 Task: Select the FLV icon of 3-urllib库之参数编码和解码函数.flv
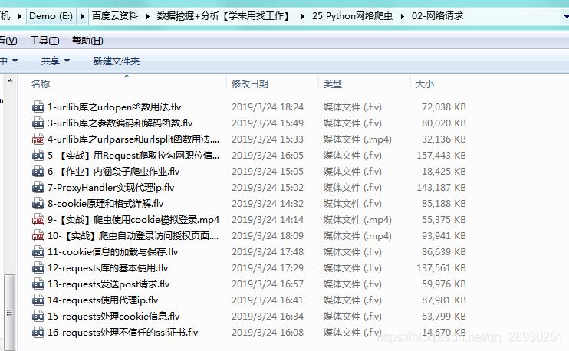click(38, 123)
